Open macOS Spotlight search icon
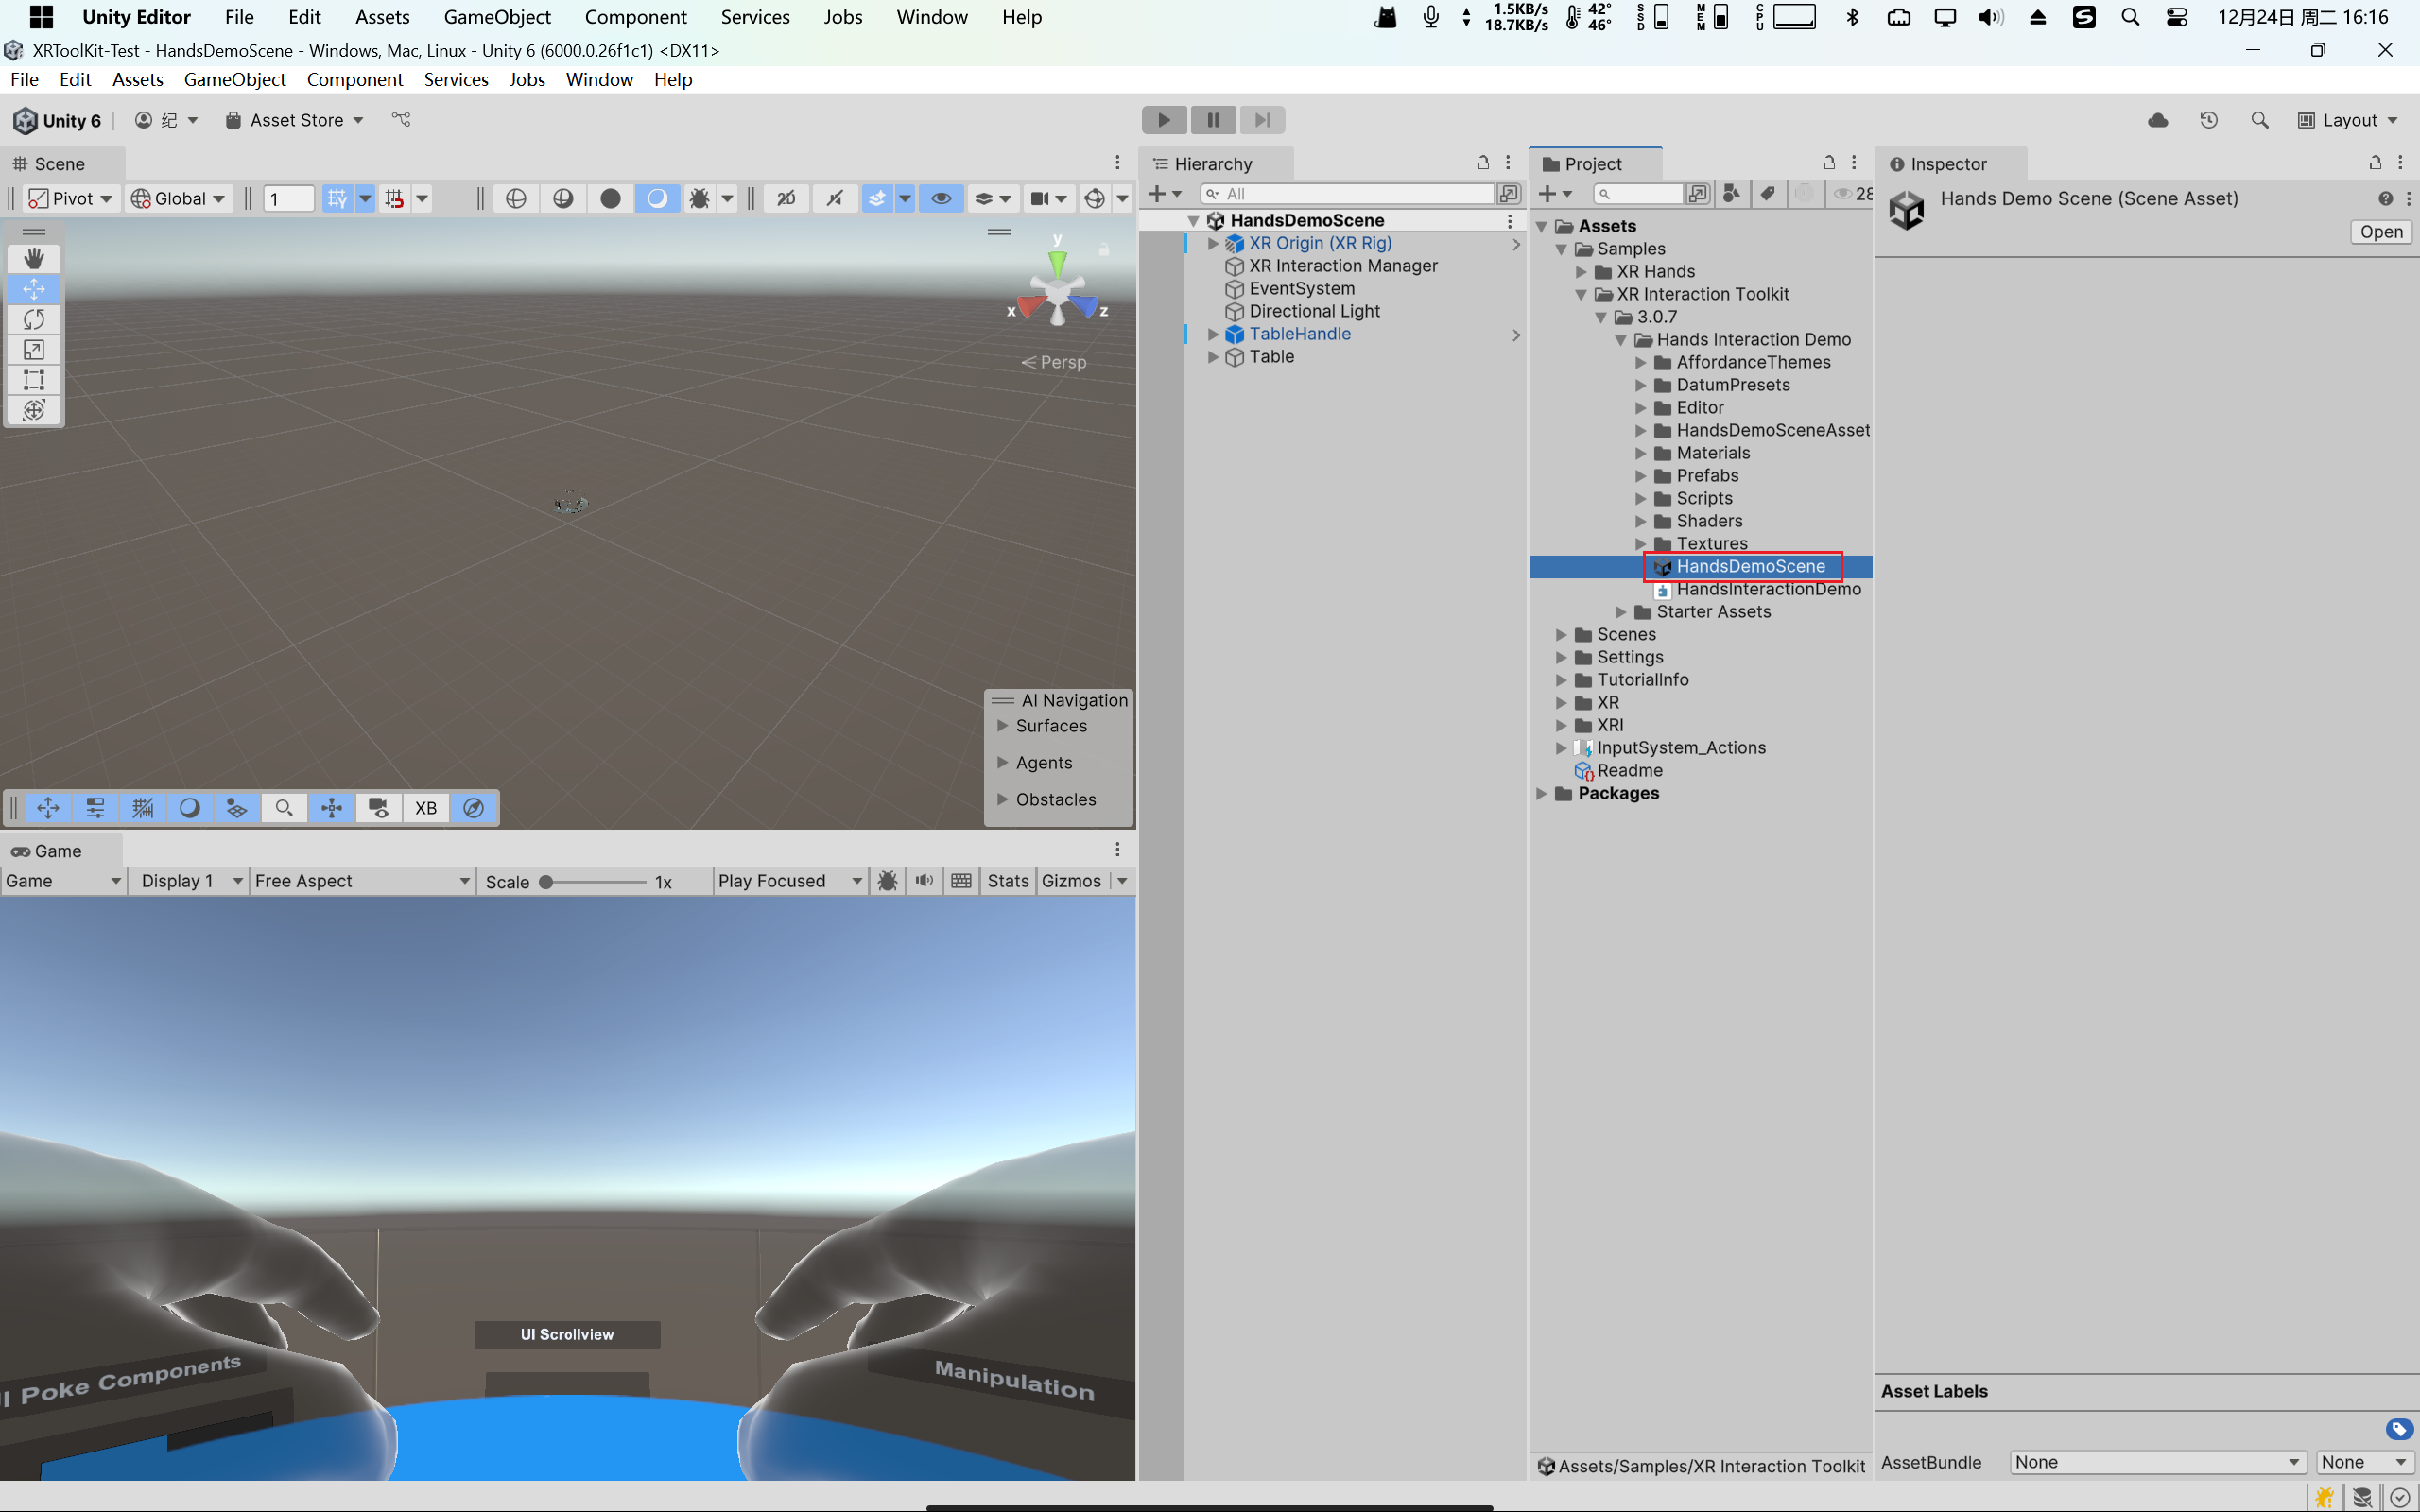This screenshot has width=2420, height=1512. click(x=2130, y=17)
